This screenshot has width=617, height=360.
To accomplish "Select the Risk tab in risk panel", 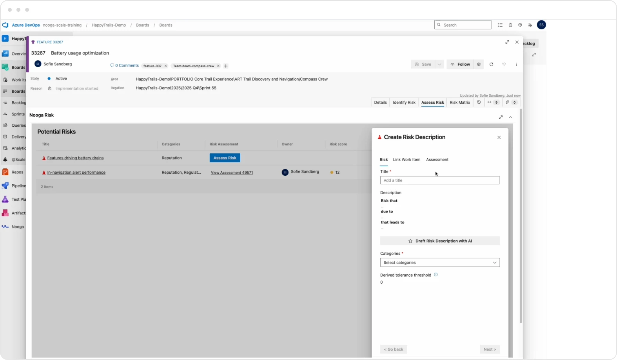I will (x=384, y=160).
